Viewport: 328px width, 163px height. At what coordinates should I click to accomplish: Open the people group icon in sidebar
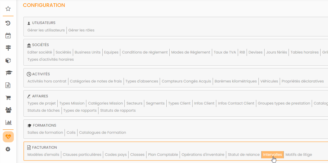[8, 110]
